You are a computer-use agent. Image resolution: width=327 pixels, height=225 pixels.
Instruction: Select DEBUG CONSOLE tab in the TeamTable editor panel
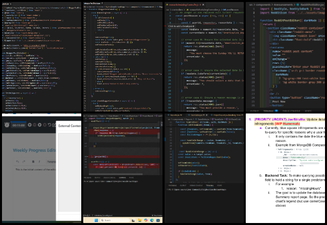(196, 185)
